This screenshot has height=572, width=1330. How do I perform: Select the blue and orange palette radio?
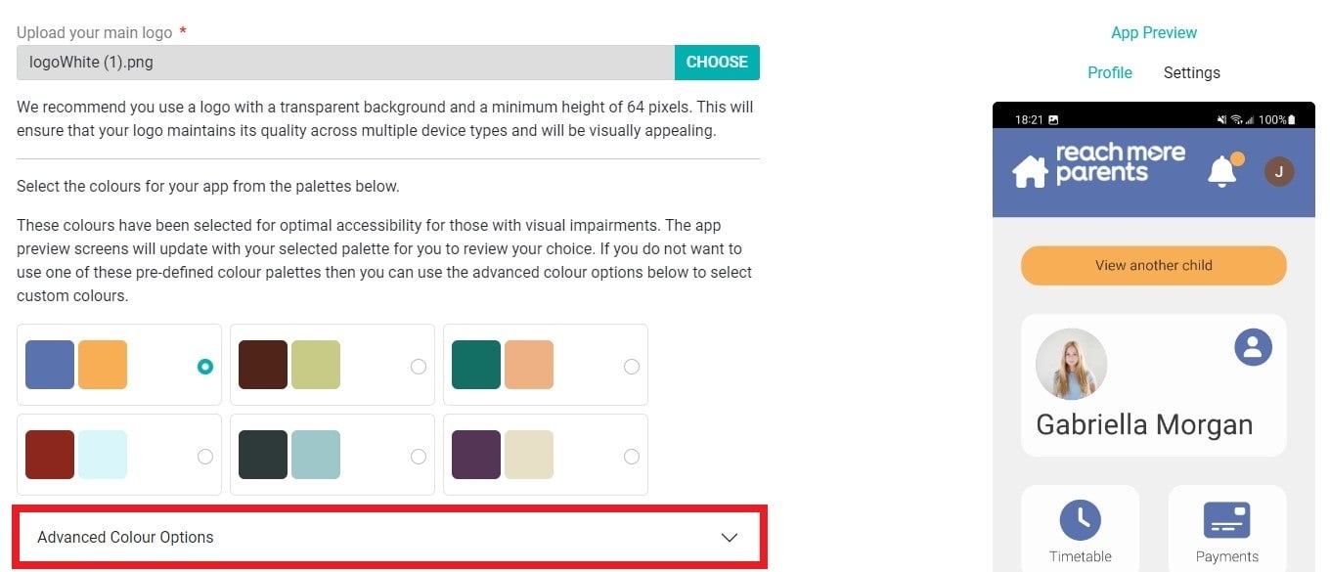[x=204, y=367]
